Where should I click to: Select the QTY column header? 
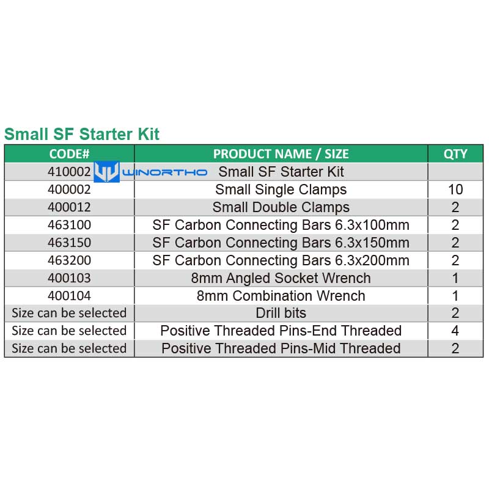[455, 154]
